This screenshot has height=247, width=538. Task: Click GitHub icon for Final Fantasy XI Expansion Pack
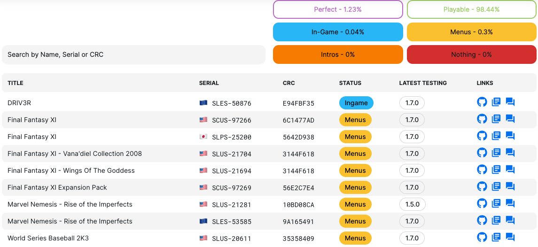[482, 187]
